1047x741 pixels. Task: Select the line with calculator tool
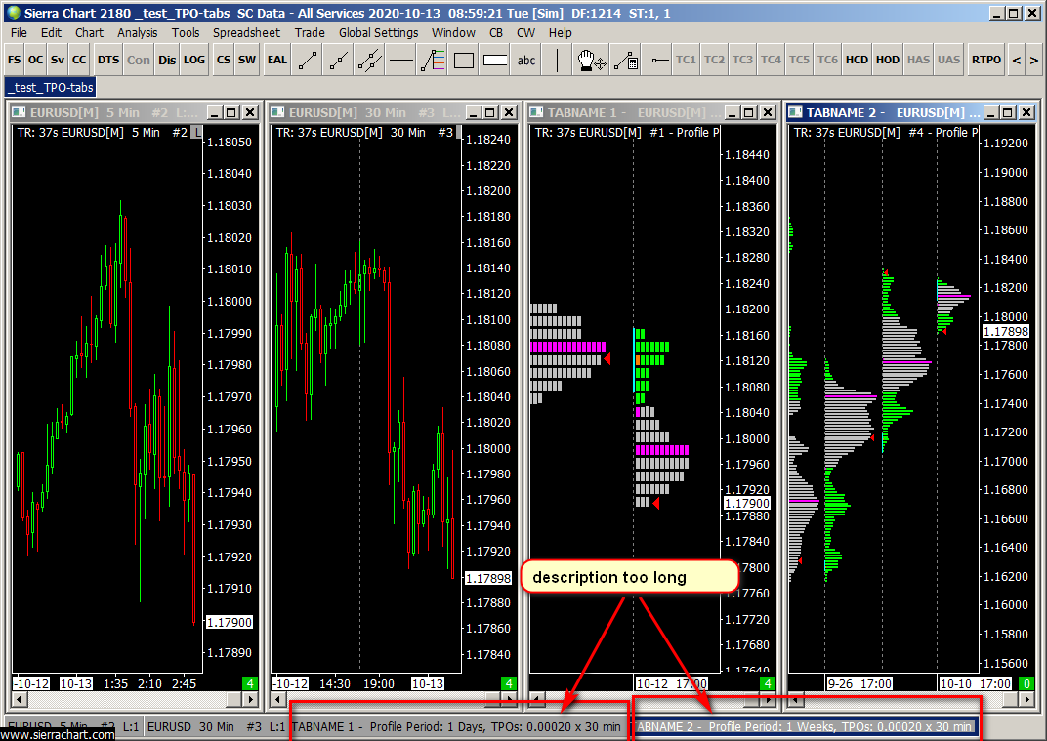626,60
